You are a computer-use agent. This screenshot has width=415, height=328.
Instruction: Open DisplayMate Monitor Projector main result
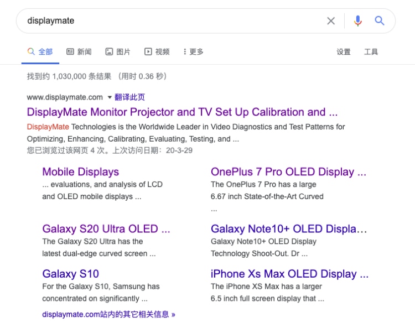pos(182,112)
